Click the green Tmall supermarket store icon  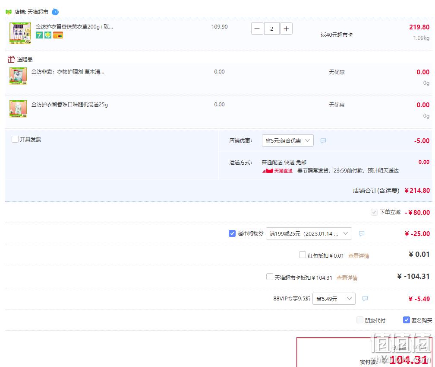[9, 12]
